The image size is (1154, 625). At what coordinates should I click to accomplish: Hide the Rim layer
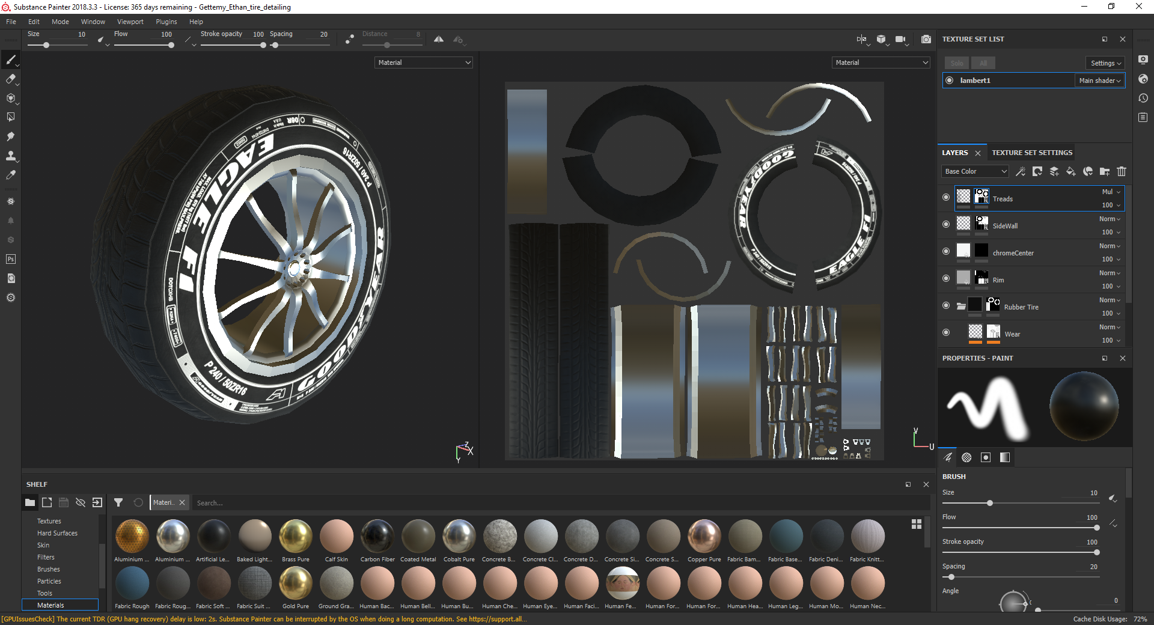946,278
